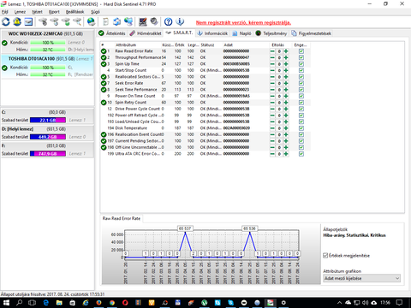411x308 pixels.
Task: Click green minus for Raw Read Error Rate
Action: tap(272, 51)
